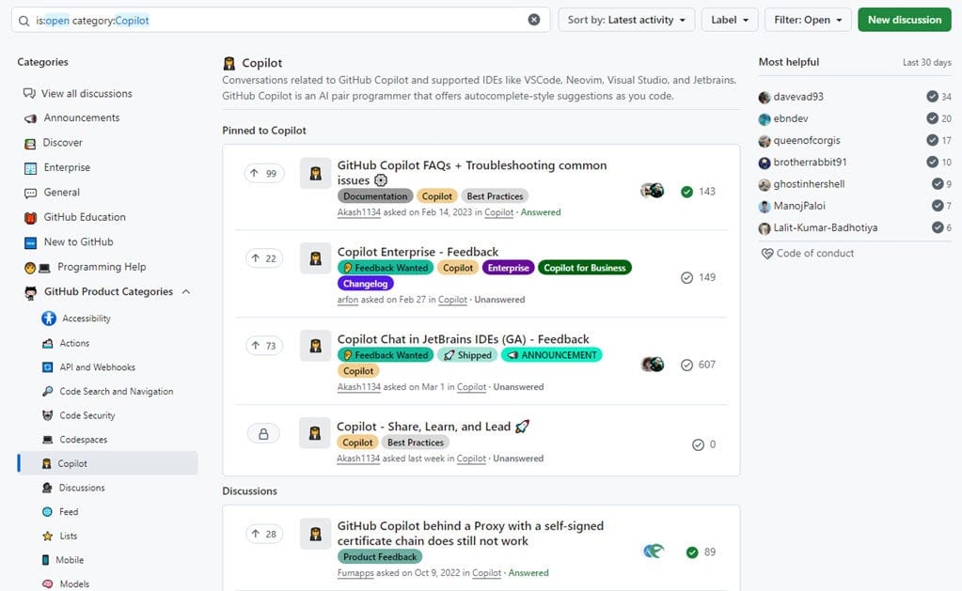962x591 pixels.
Task: Focus the discussions search field
Action: (280, 21)
